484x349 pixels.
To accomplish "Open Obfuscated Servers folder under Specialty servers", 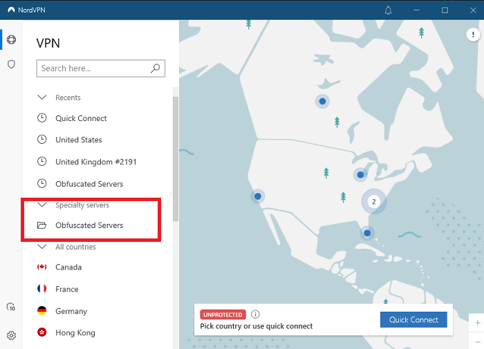I will (x=89, y=225).
